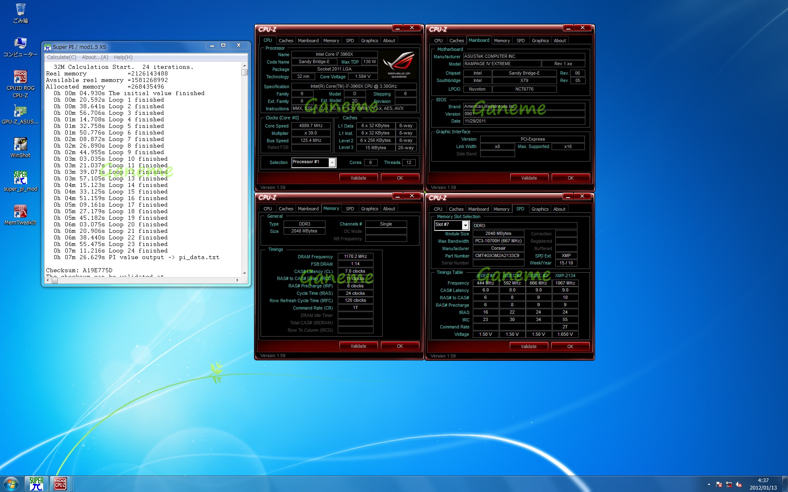Click the BIOS date 11/29/2011
This screenshot has width=788, height=492.
[524, 121]
